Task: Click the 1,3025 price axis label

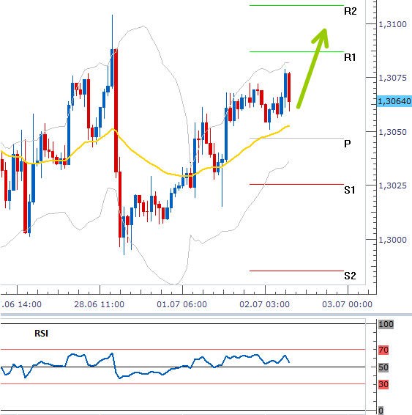Action: coord(392,186)
